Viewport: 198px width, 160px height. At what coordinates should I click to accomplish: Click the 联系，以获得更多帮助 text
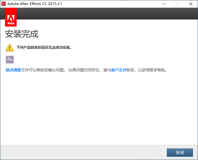pos(147,70)
